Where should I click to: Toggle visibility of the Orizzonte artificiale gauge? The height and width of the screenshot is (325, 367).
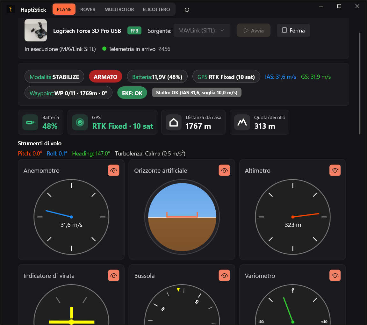pyautogui.click(x=224, y=170)
